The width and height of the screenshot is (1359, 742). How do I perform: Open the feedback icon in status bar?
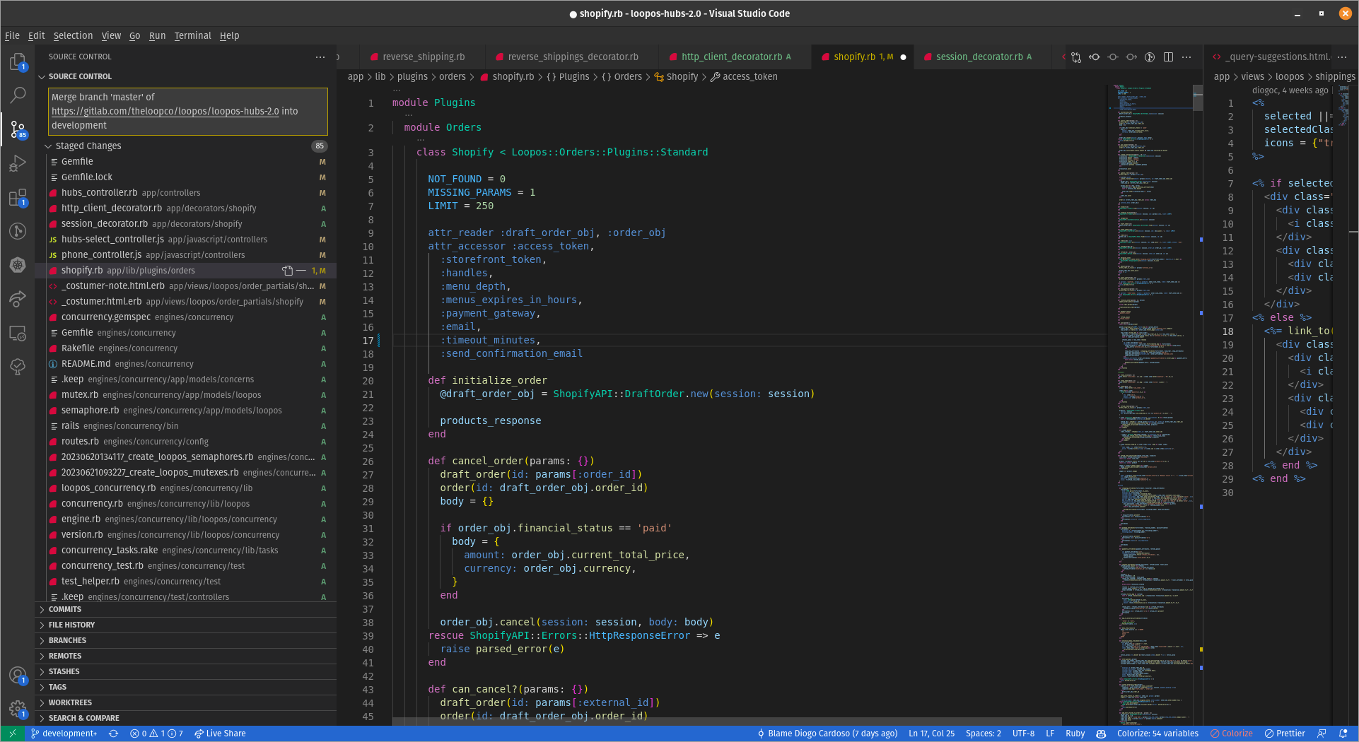coord(1322,734)
